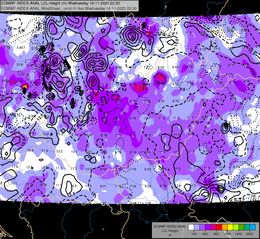The width and height of the screenshot is (260, 239).
Task: Click the legend tick label "1200"
Action: coord(227,234)
